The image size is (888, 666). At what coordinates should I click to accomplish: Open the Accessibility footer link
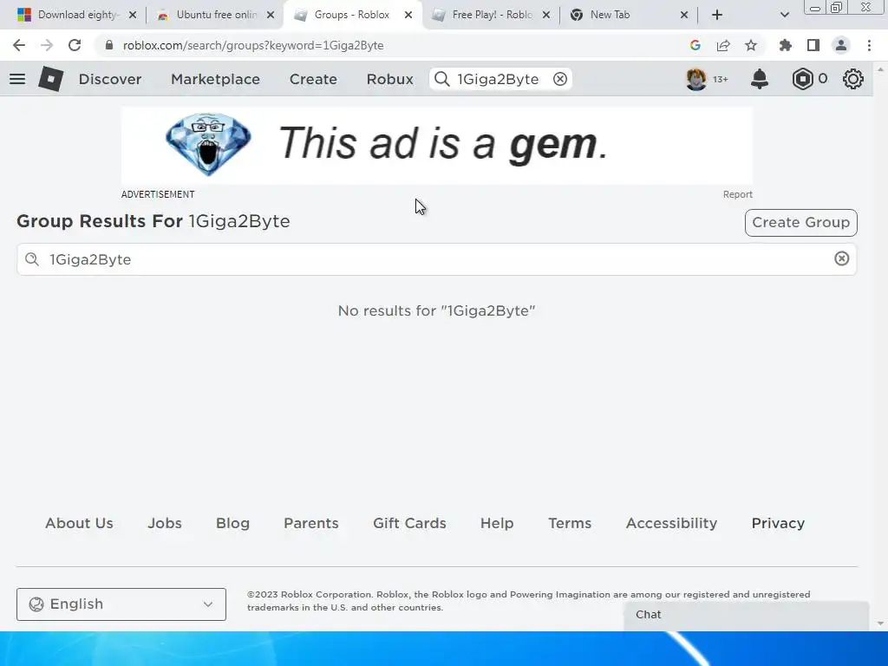point(672,523)
